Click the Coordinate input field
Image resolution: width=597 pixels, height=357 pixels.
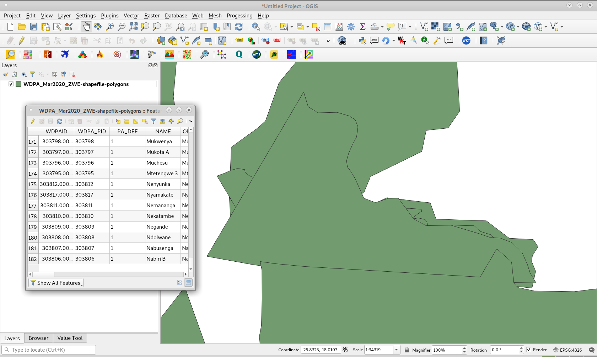[321, 350]
